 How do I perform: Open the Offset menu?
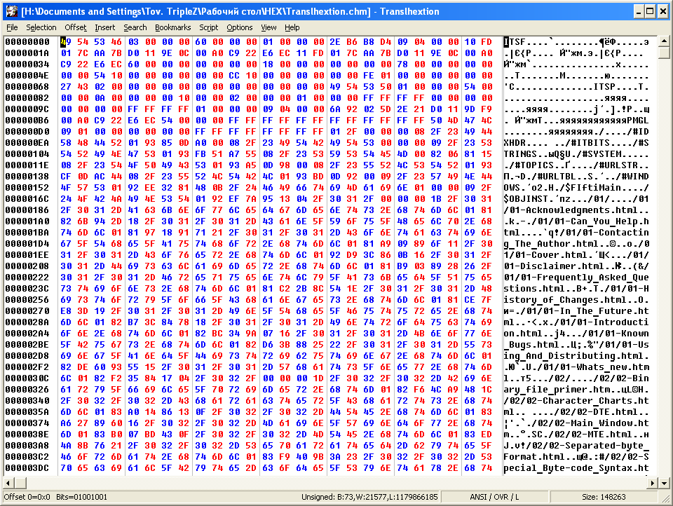[x=76, y=27]
